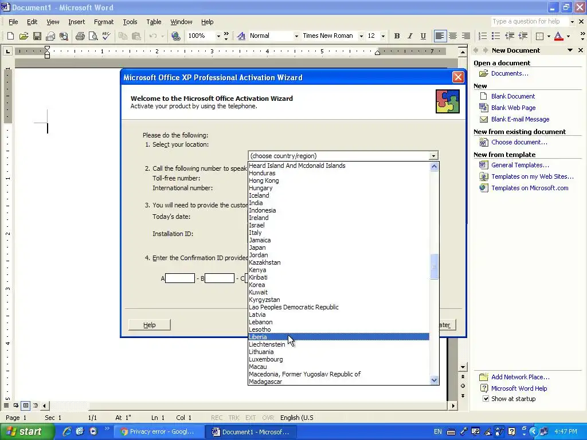Click the Save floppy disk icon
The width and height of the screenshot is (587, 440).
coord(37,36)
